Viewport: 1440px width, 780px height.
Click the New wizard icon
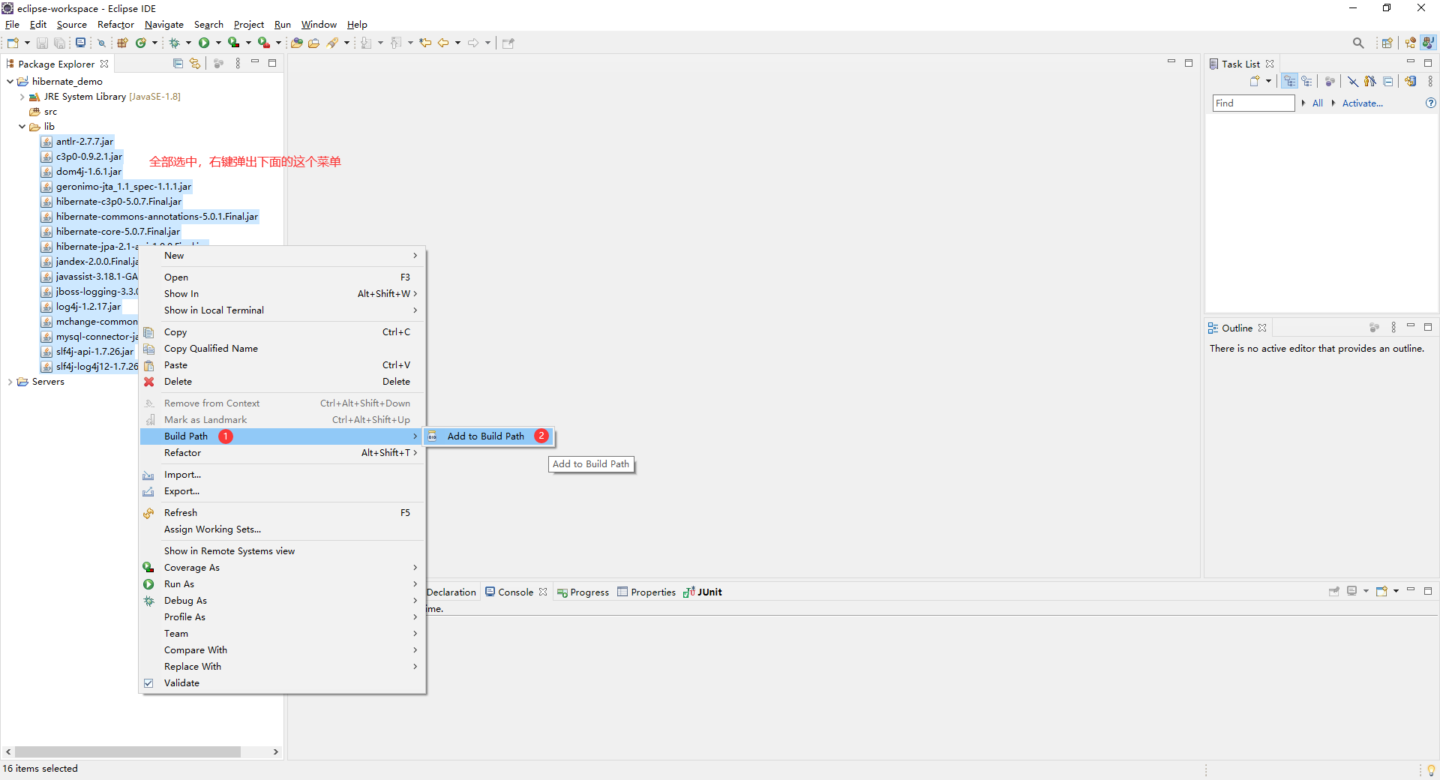[x=13, y=43]
